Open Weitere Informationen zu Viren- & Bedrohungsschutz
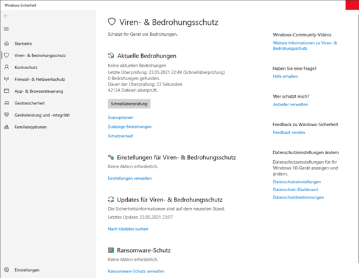The width and height of the screenshot is (359, 278). coord(305,46)
